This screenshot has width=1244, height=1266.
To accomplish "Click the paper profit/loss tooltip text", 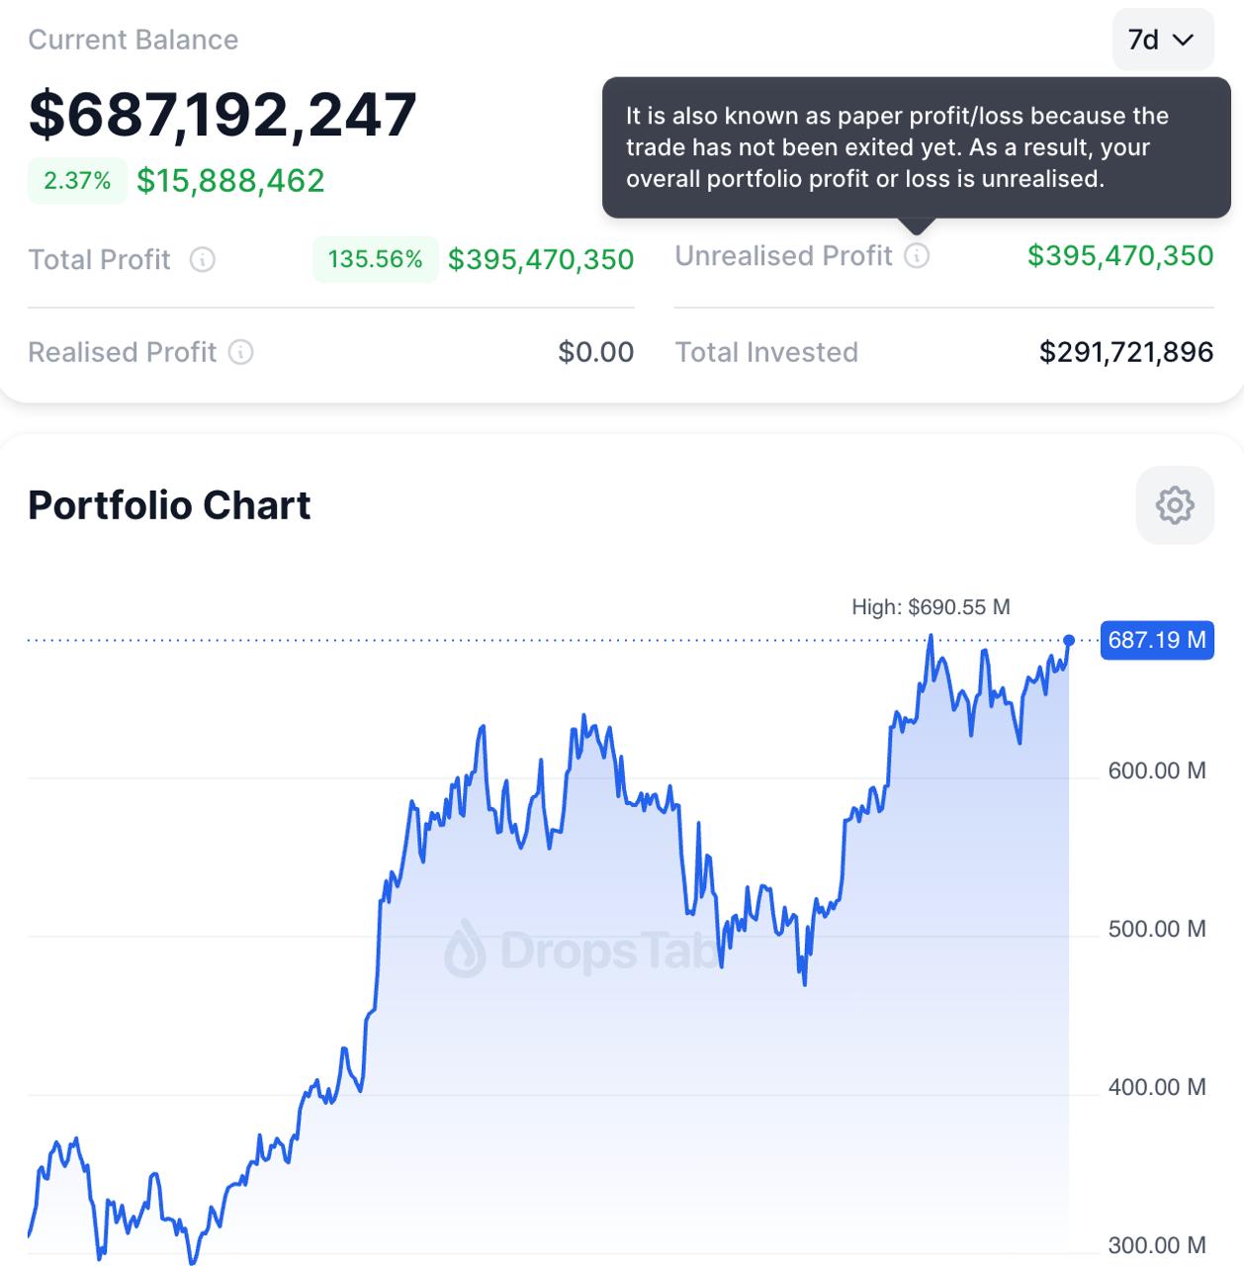I will [897, 147].
